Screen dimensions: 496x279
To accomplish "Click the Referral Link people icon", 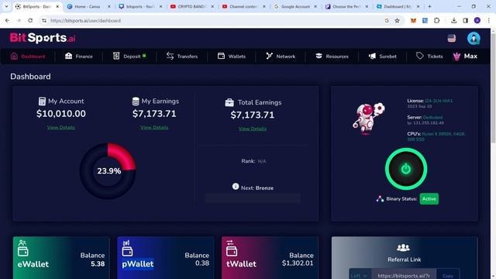I will pos(403,247).
